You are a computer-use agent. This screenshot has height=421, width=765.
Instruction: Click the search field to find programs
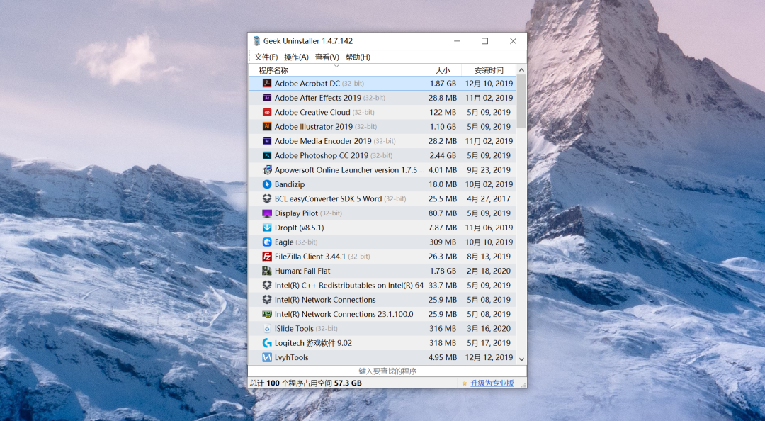click(x=387, y=371)
